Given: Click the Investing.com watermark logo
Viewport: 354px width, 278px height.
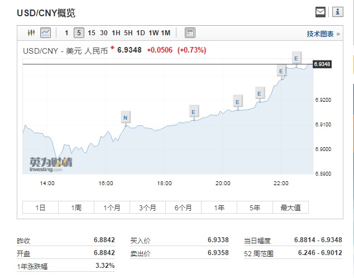Looking at the screenshot, I should click(x=51, y=164).
